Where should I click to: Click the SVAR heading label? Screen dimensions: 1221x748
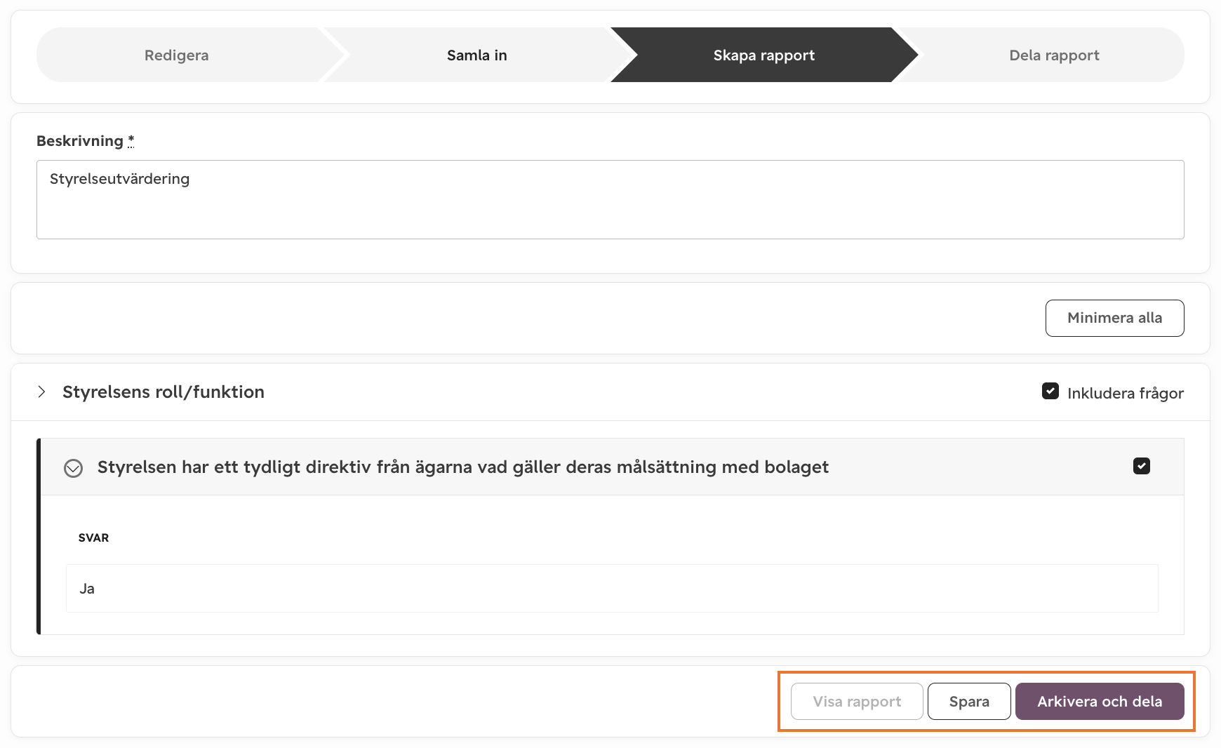[x=93, y=538]
